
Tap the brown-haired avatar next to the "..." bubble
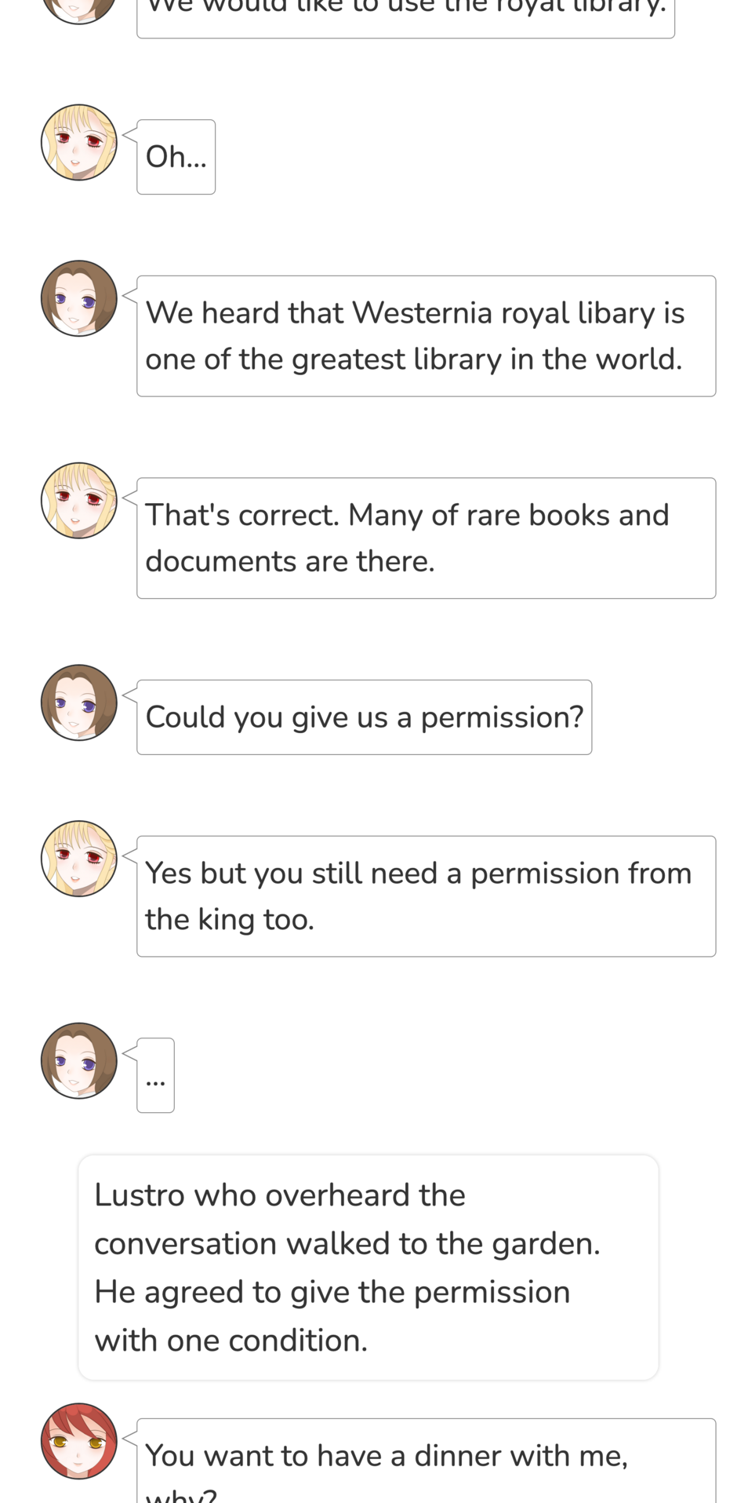(78, 1060)
